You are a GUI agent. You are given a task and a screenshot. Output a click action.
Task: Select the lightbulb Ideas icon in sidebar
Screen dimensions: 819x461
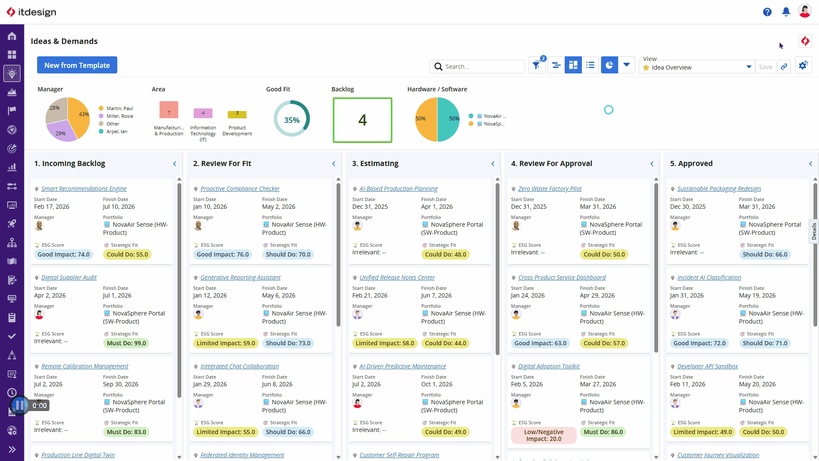(12, 73)
